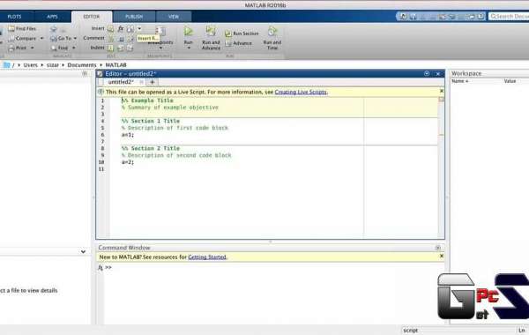This screenshot has height=335, width=529.
Task: Click the Search Documentation field
Action: point(509,16)
